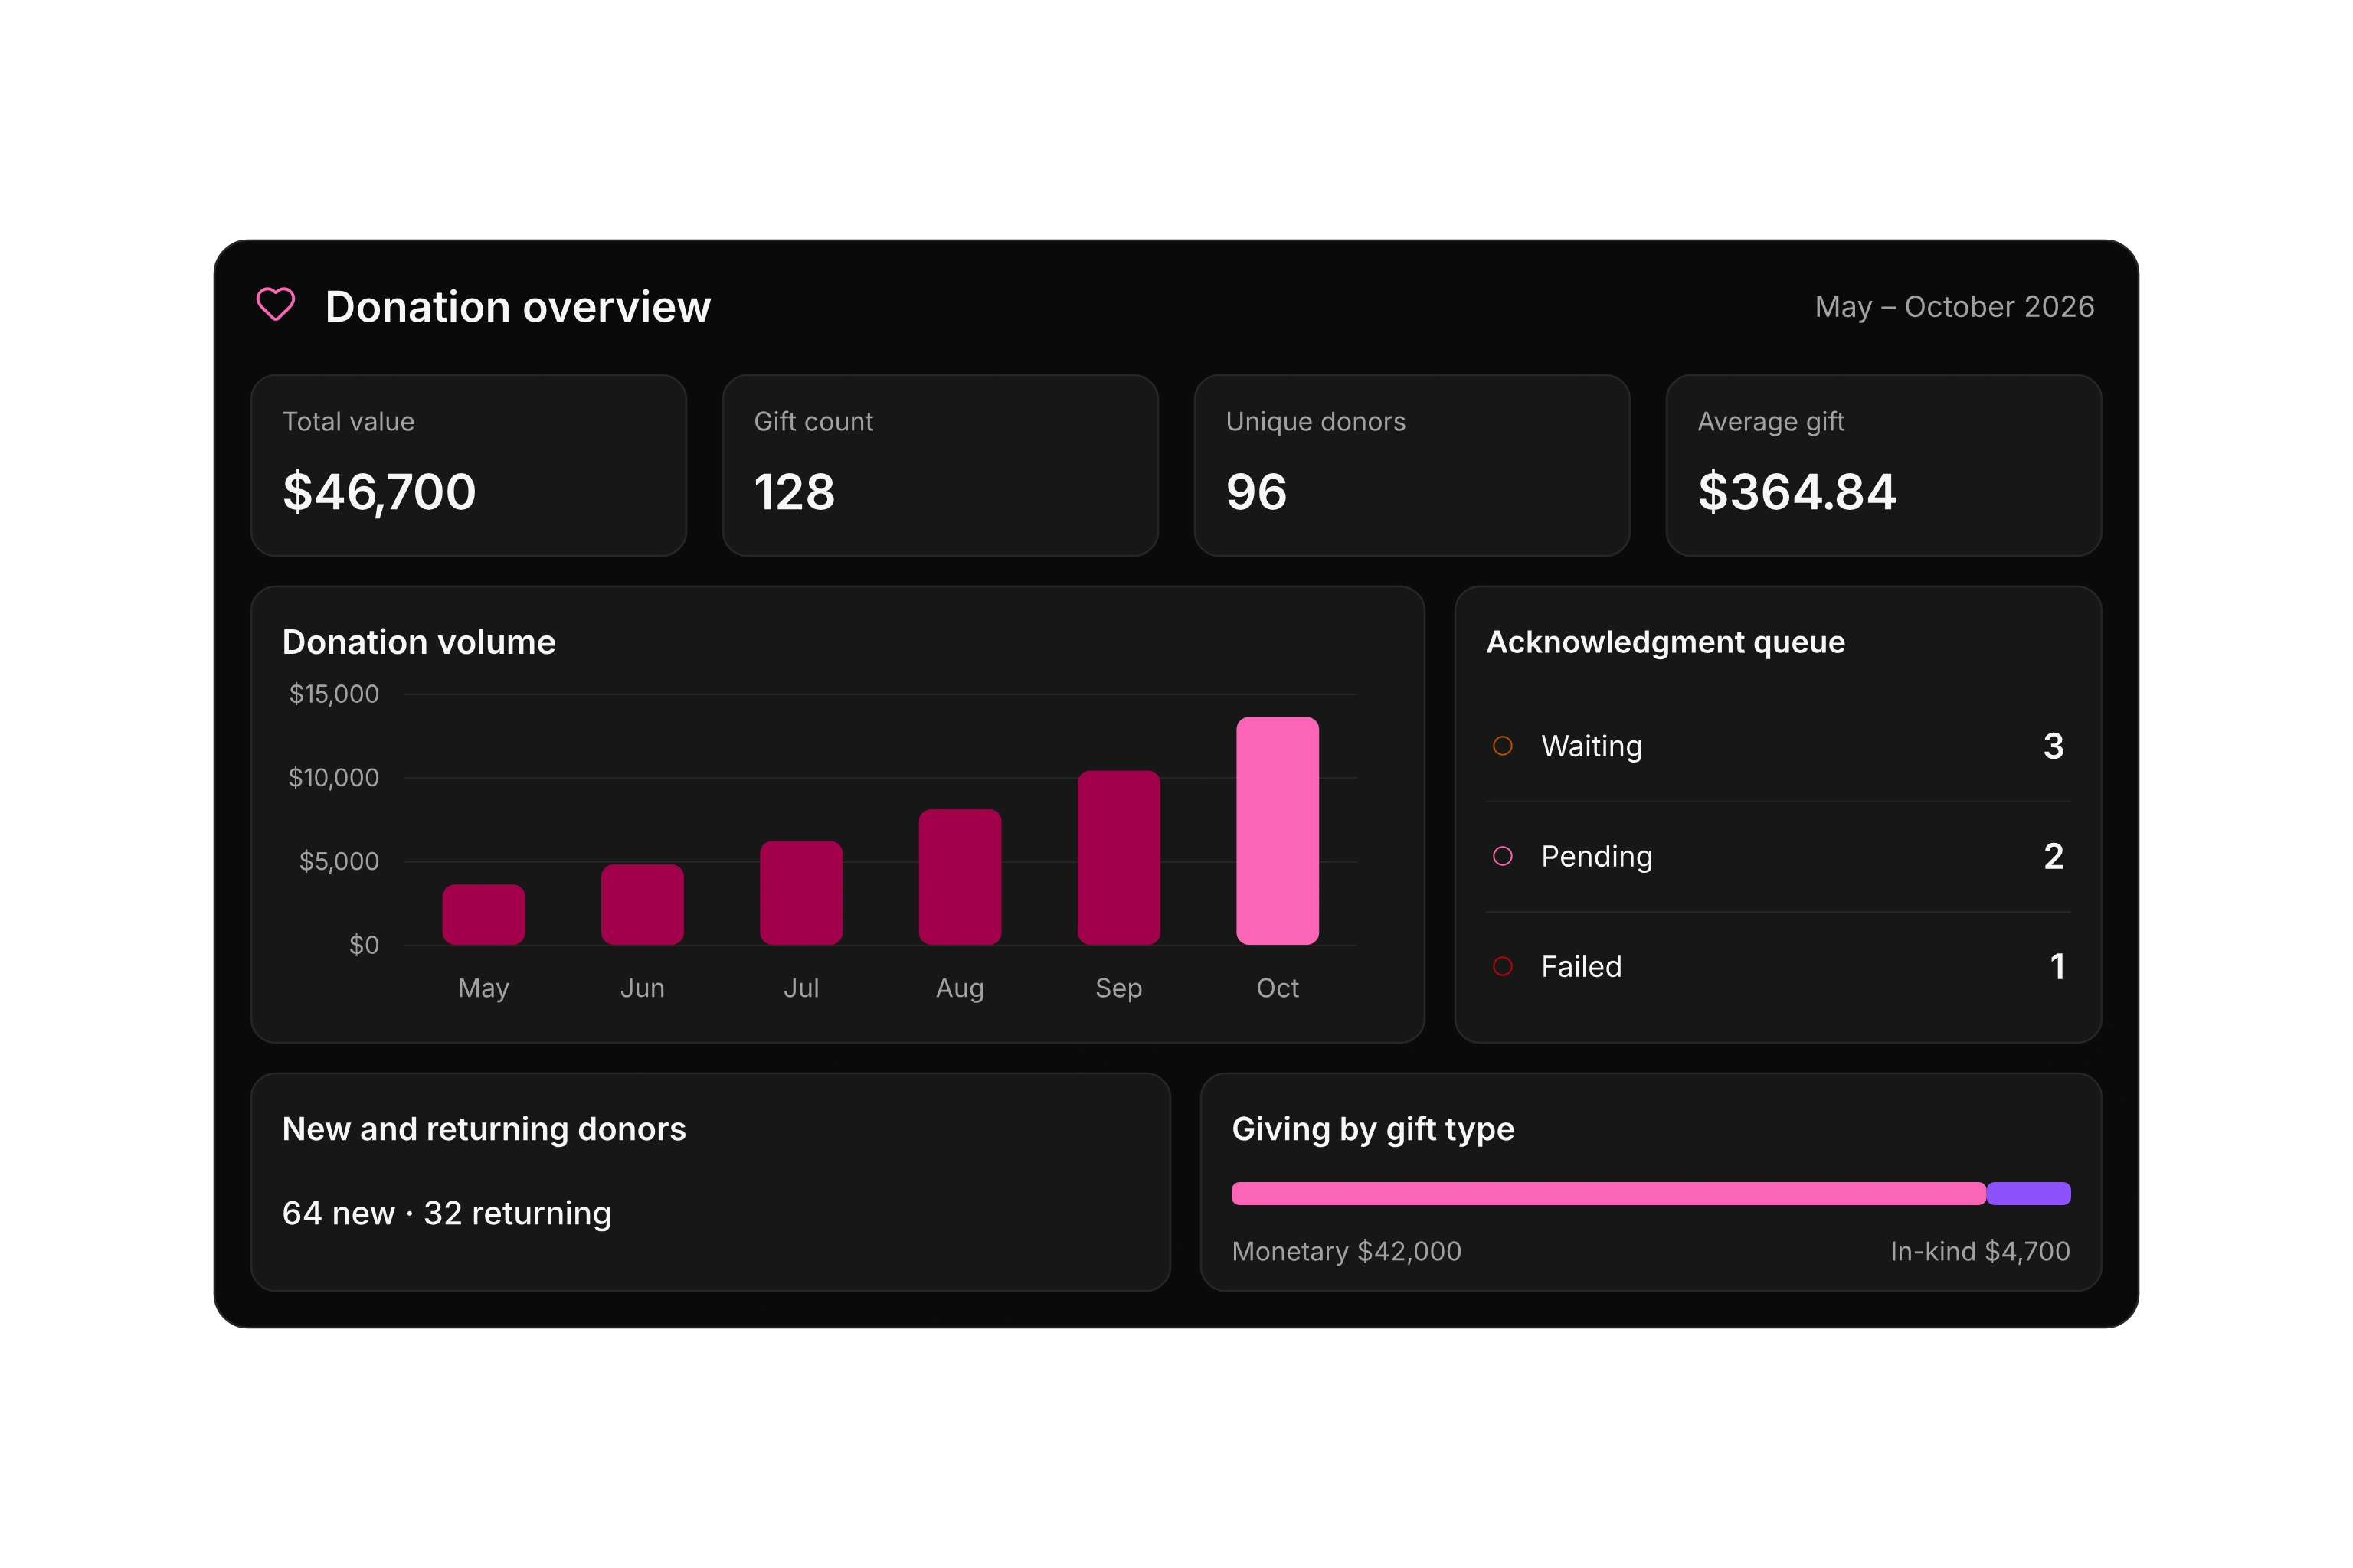Click the "May – October 2026" date range
Screen dimensions: 2353x1568
(1955, 307)
